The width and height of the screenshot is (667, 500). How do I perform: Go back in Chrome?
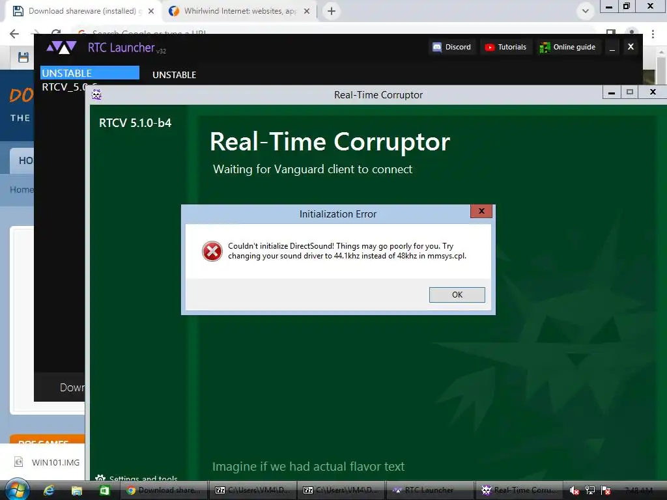[14, 34]
